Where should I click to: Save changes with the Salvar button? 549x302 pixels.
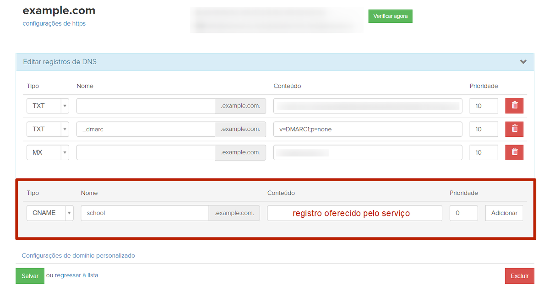pyautogui.click(x=30, y=276)
